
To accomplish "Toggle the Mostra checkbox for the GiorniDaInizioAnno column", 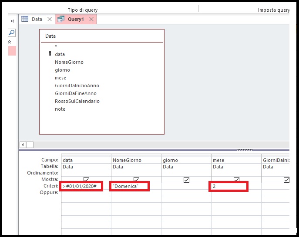I will [286, 180].
